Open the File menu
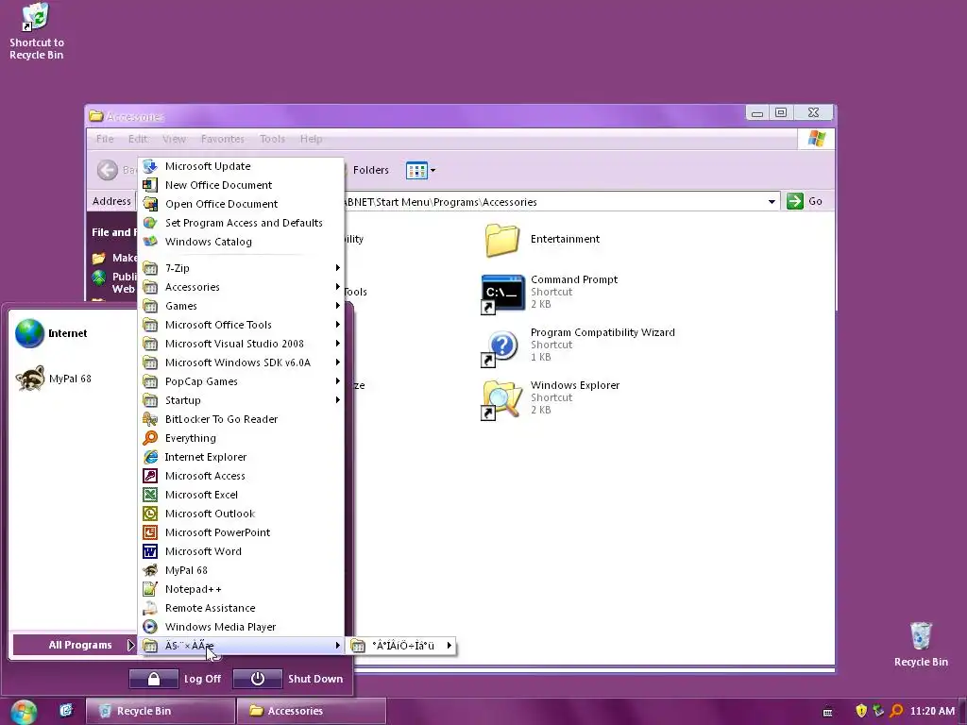 pos(105,139)
